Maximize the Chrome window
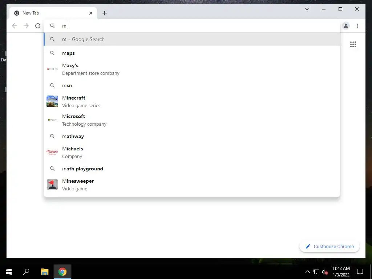The image size is (372, 279). [340, 9]
